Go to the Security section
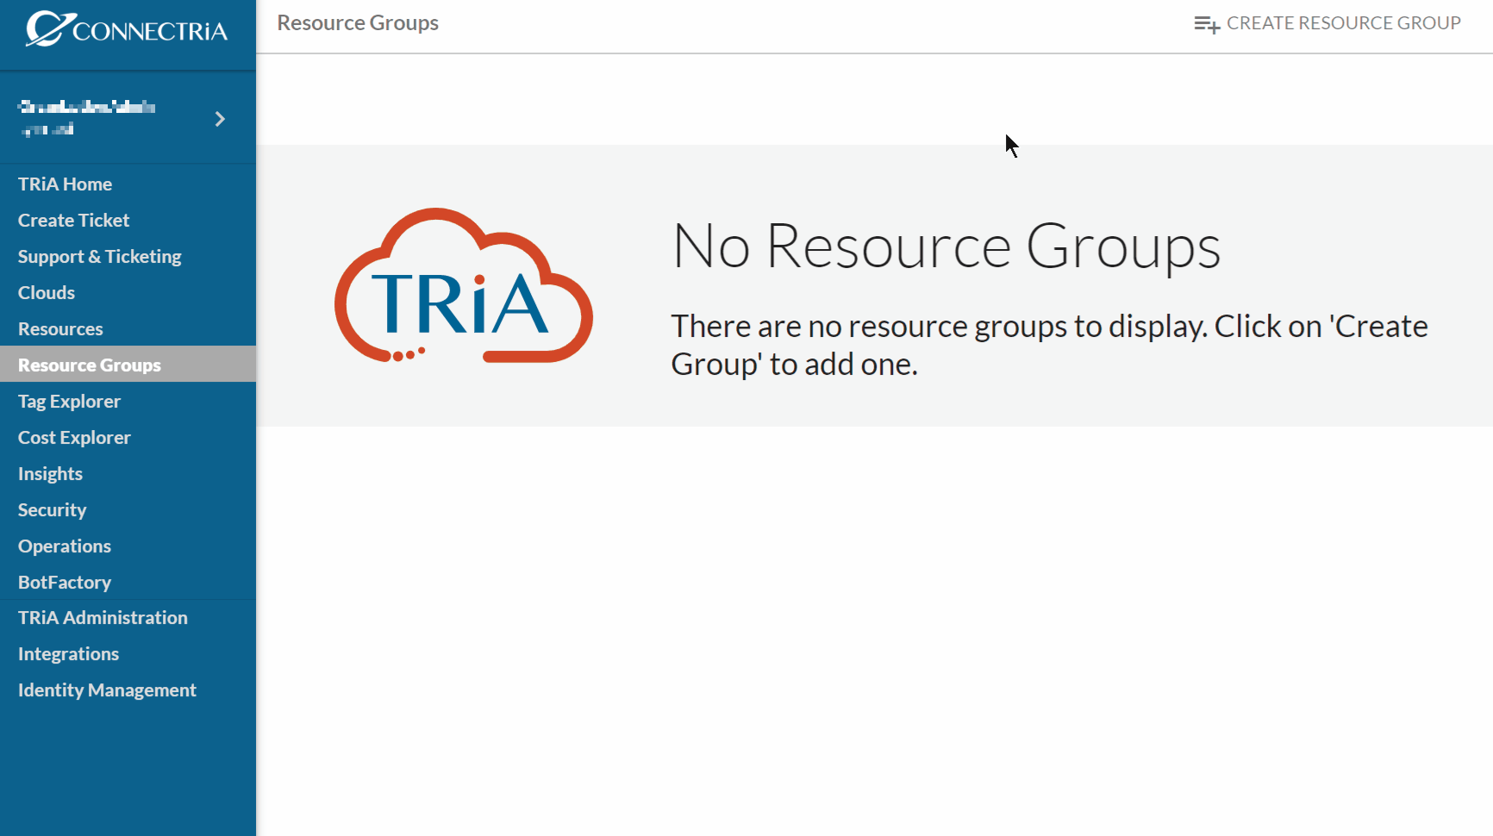This screenshot has width=1493, height=836. coord(128,509)
